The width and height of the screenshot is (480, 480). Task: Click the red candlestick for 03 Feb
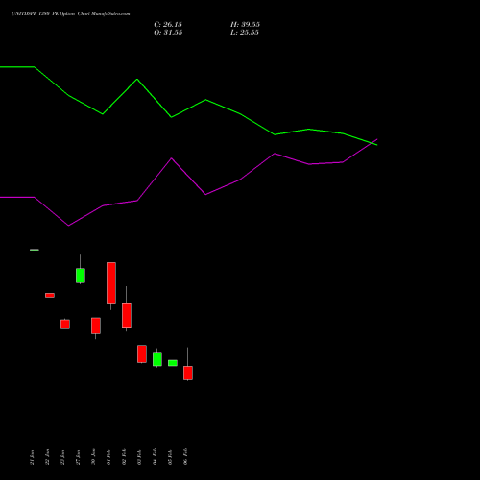click(x=142, y=353)
